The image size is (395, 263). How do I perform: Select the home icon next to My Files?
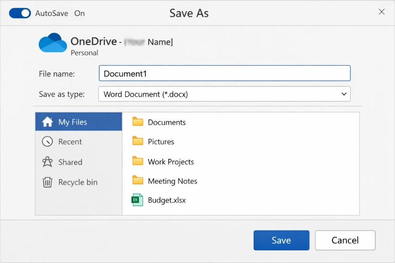[48, 121]
